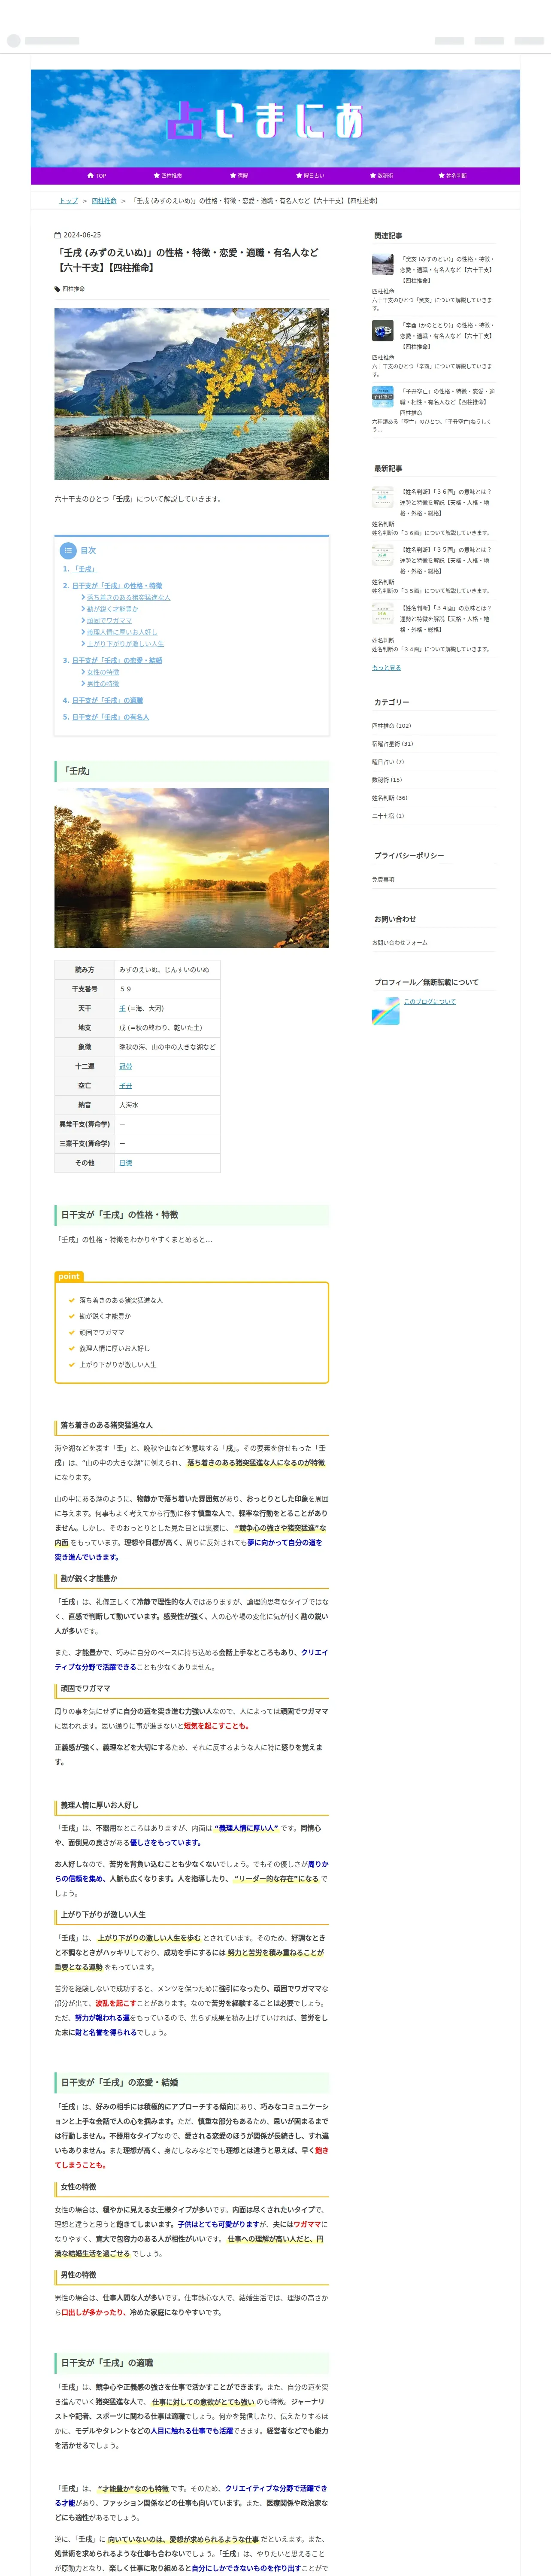Open the お問い合わせフォーム link
The image size is (551, 2576).
pyautogui.click(x=400, y=943)
